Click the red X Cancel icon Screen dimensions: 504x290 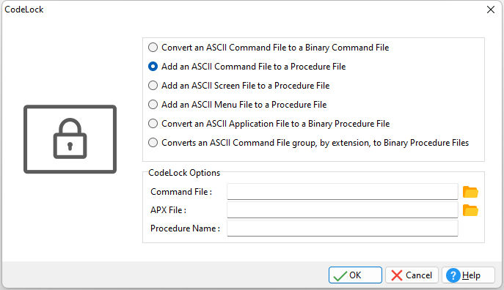pyautogui.click(x=397, y=275)
